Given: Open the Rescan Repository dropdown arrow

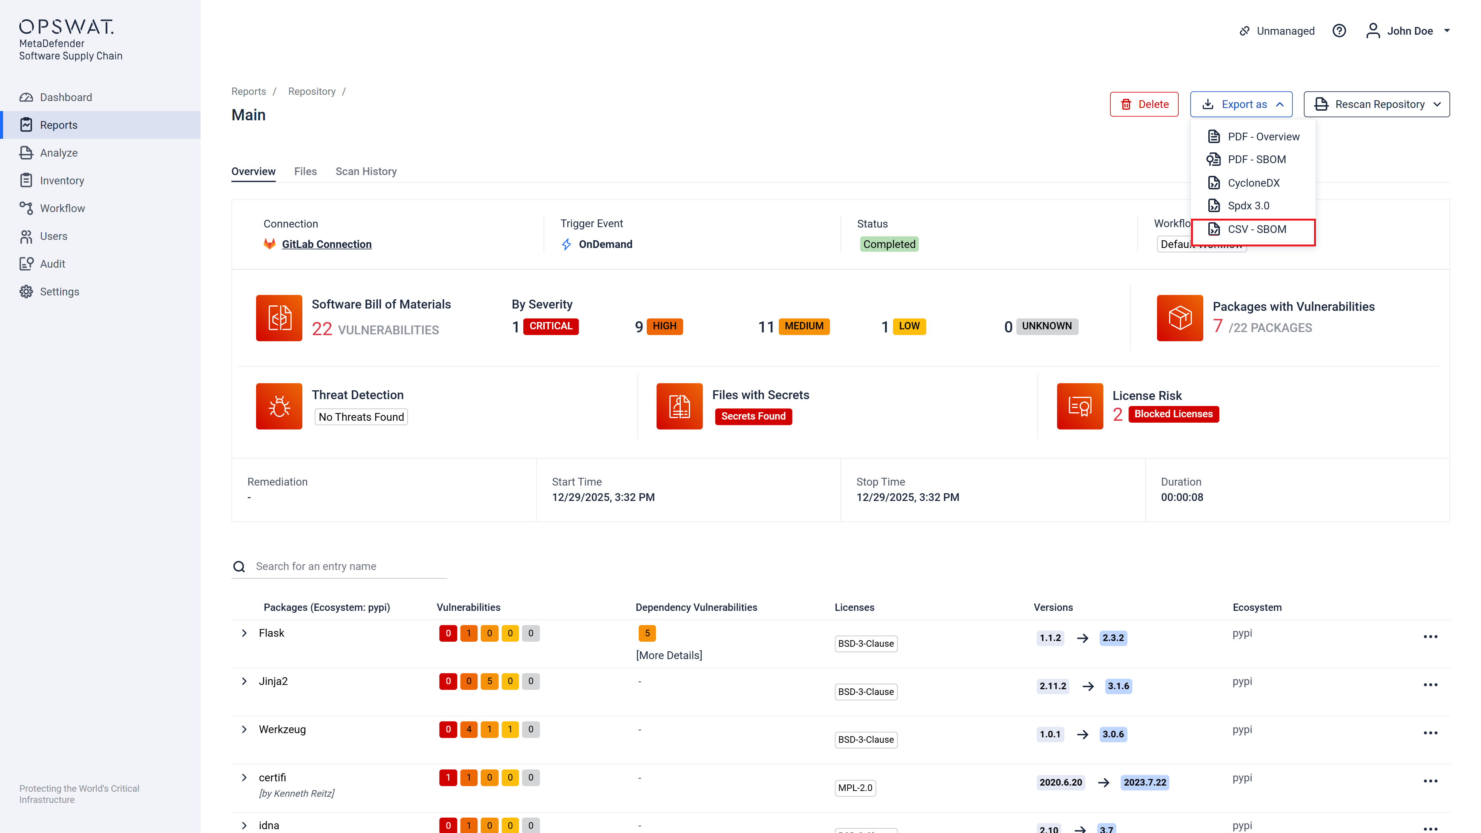Looking at the screenshot, I should [x=1438, y=105].
